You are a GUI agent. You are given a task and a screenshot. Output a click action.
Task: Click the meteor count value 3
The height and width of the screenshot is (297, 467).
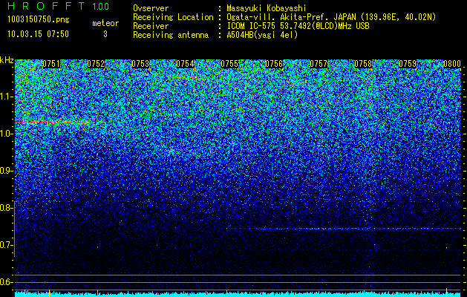pos(105,34)
